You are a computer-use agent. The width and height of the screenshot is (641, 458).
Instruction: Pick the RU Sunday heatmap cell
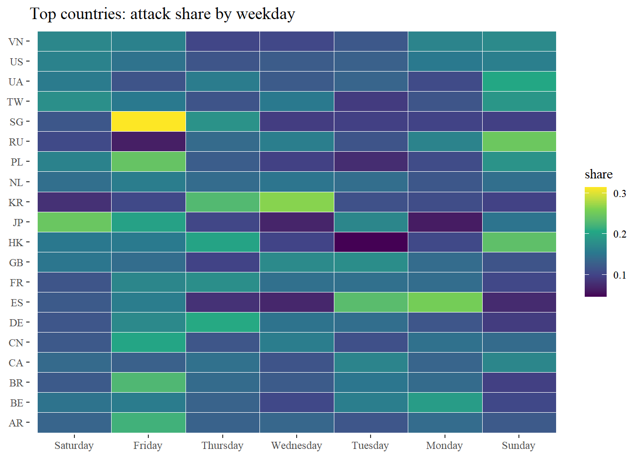tap(519, 142)
